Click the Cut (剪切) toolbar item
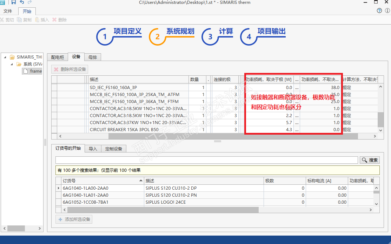 tap(7, 20)
